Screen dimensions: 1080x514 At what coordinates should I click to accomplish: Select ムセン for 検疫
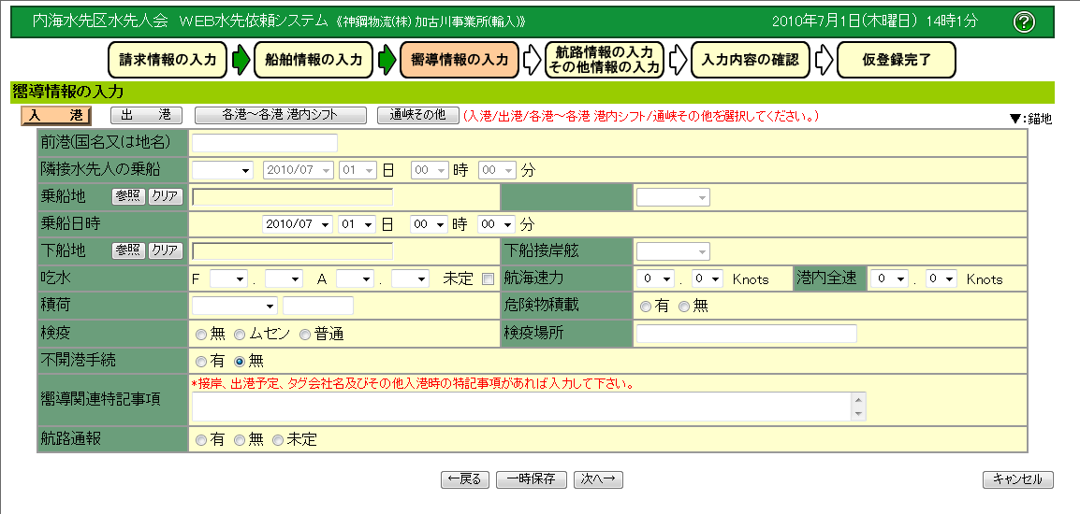pyautogui.click(x=240, y=334)
